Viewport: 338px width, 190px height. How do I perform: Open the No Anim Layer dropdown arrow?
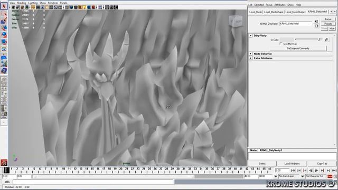(x=276, y=176)
